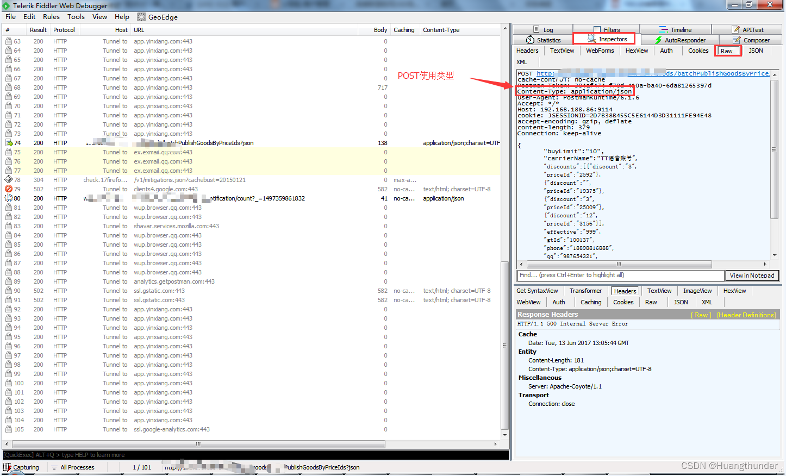The height and width of the screenshot is (476, 786).
Task: Open the Log tab with its document icon
Action: pos(543,30)
